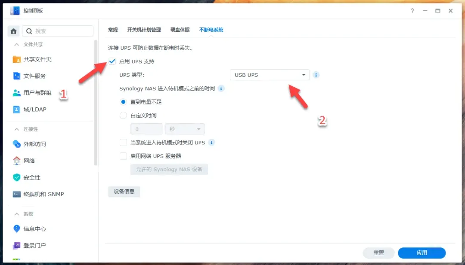Click the 设备信息 button
The image size is (465, 265).
(x=124, y=192)
